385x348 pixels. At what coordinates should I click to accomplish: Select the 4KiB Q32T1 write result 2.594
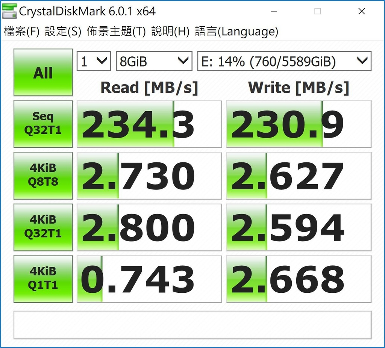(x=299, y=227)
